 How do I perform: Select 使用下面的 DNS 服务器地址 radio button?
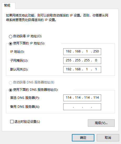10,90
